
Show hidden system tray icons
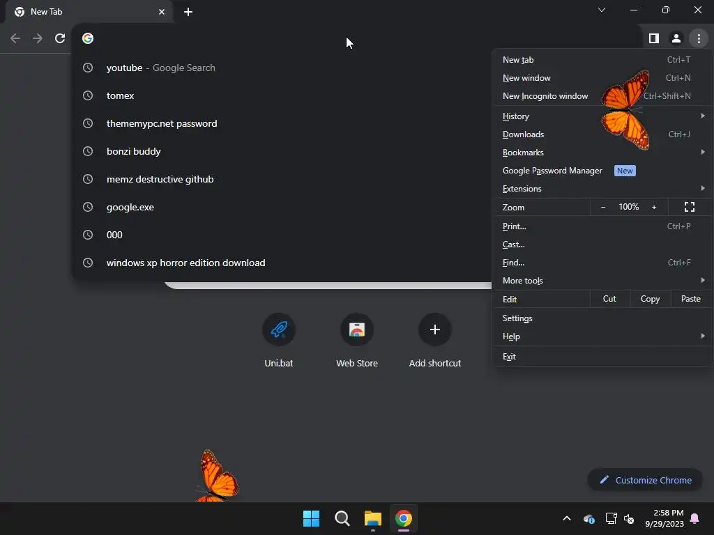point(567,518)
